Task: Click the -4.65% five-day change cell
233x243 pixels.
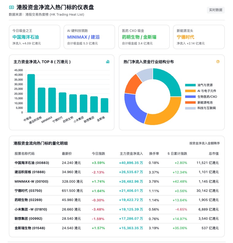Action: click(x=181, y=209)
